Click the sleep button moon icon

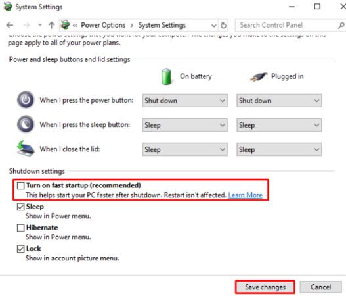pyautogui.click(x=26, y=124)
